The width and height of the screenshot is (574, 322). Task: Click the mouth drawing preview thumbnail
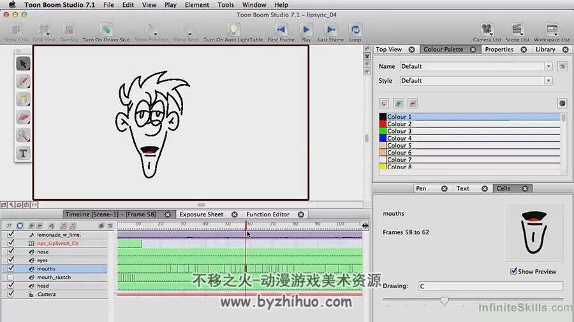coord(534,232)
